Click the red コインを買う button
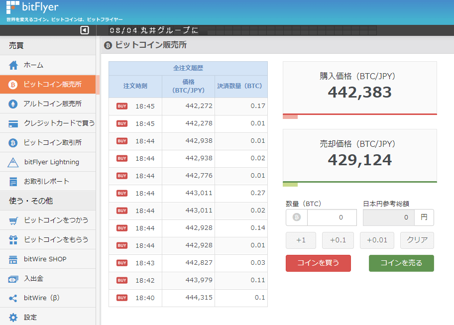Viewport: 454px width, 325px height. 318,263
